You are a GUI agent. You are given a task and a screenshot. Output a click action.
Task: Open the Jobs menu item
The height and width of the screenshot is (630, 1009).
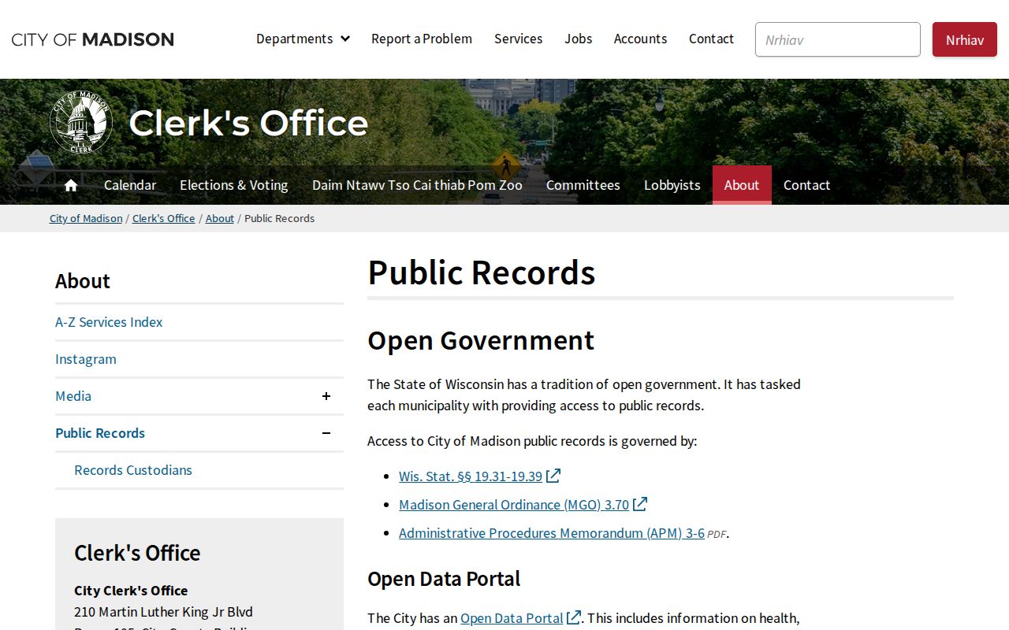coord(578,39)
